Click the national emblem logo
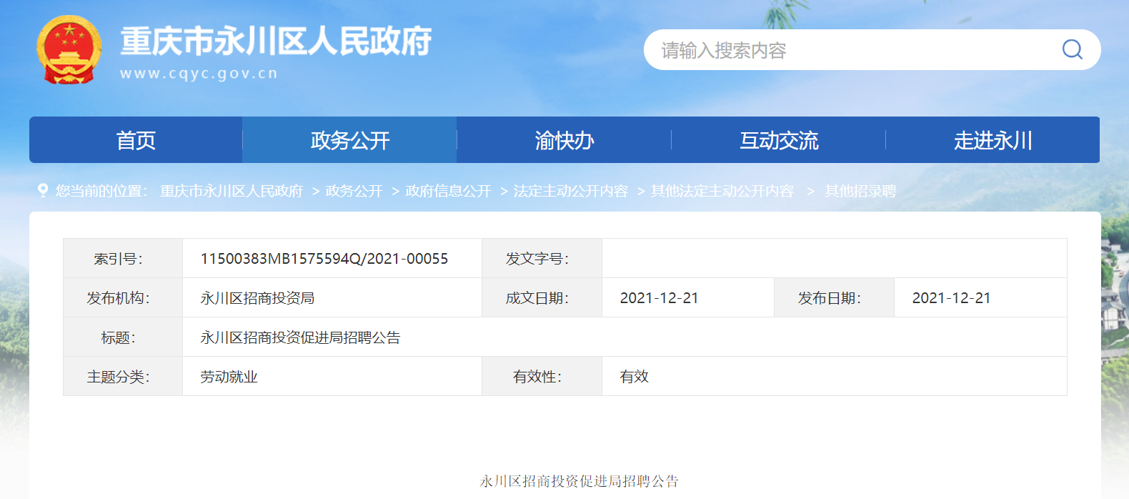The width and height of the screenshot is (1129, 499). pos(69,50)
